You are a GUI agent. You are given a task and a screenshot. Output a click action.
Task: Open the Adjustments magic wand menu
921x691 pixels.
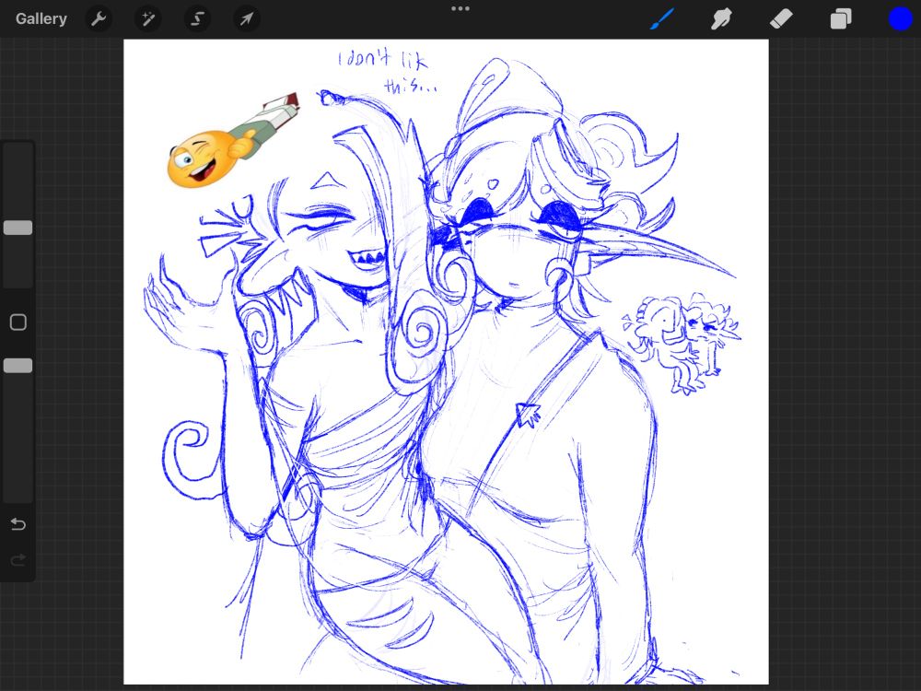pyautogui.click(x=148, y=18)
